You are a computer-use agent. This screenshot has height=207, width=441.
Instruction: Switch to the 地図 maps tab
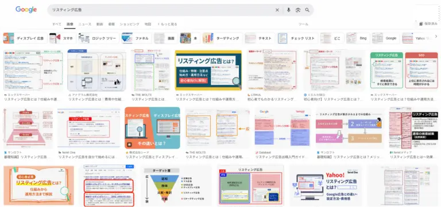pos(148,25)
